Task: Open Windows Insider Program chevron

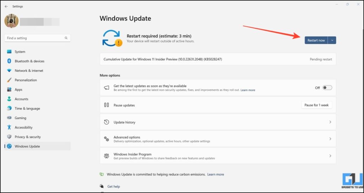Action: (330, 156)
